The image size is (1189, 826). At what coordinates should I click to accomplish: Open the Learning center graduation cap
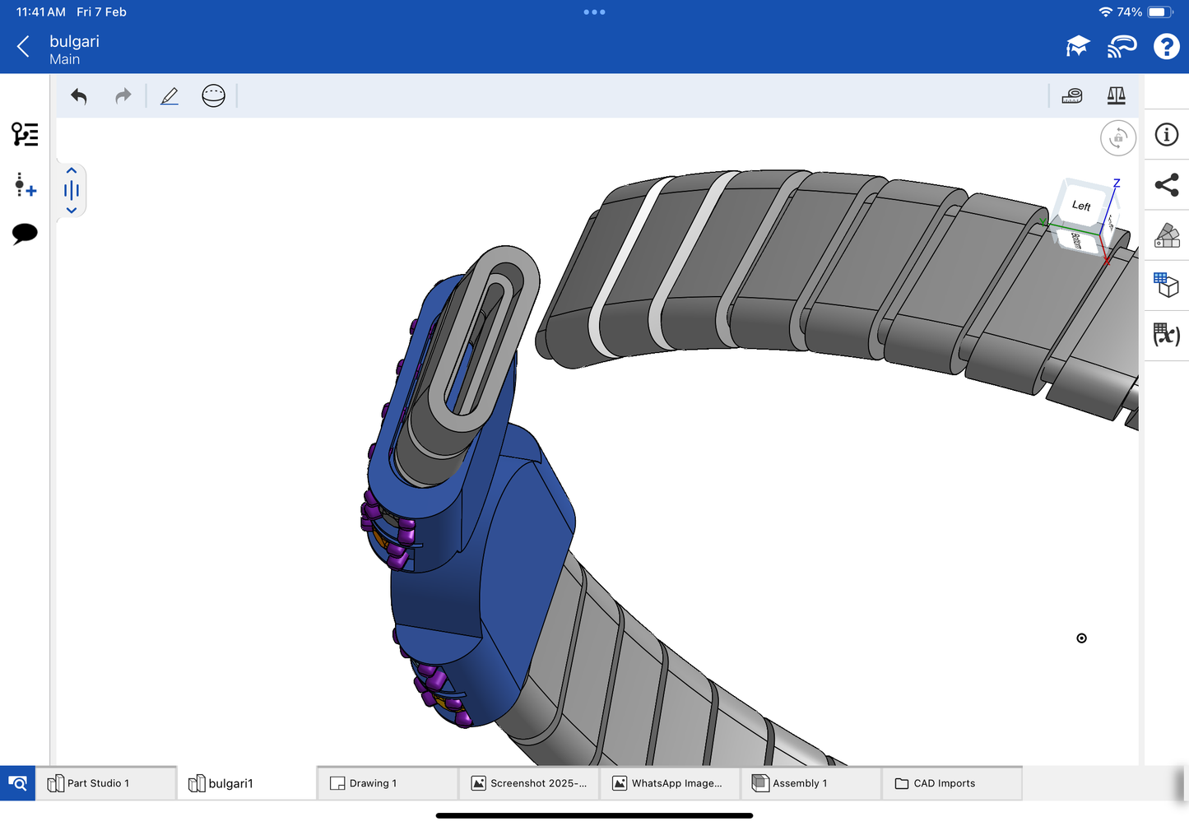(x=1077, y=47)
